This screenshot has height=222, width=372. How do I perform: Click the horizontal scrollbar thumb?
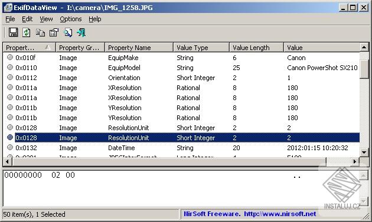[x=169, y=162]
